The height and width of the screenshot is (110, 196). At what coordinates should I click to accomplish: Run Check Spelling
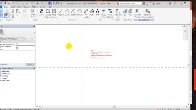104,13
